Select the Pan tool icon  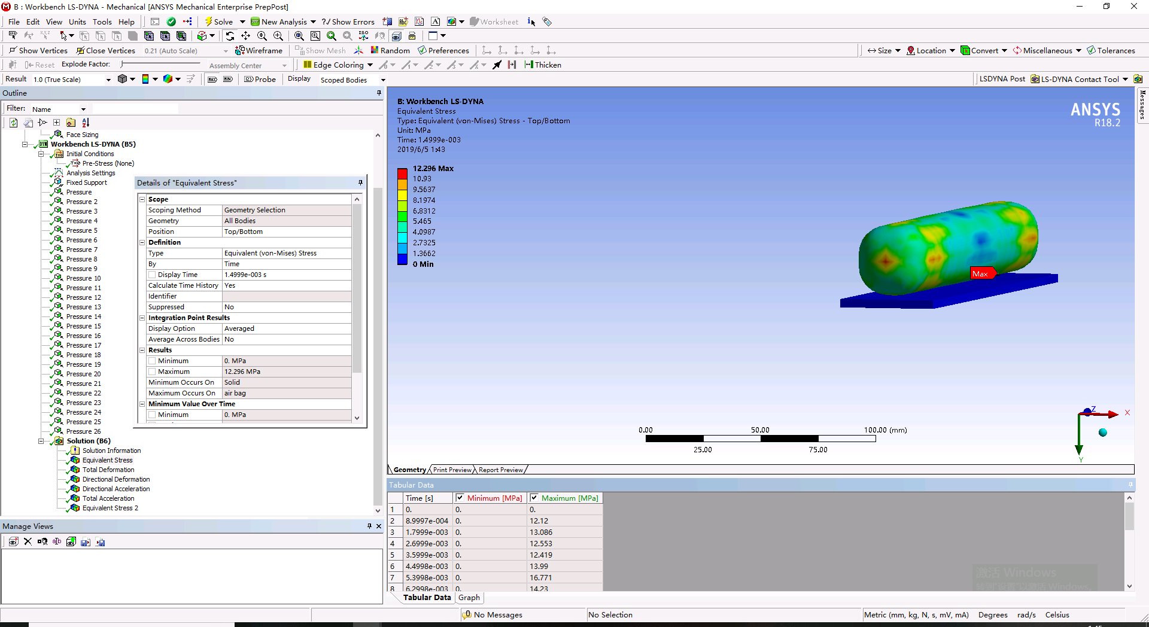coord(246,36)
